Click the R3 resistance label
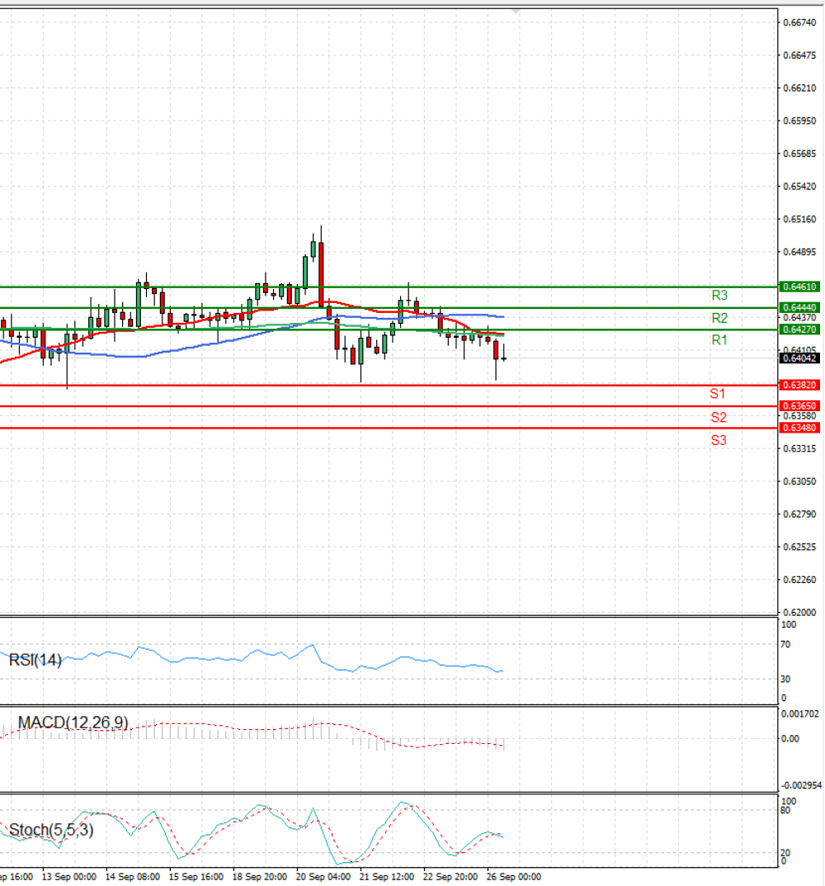Viewport: 825px width, 886px height. click(719, 295)
